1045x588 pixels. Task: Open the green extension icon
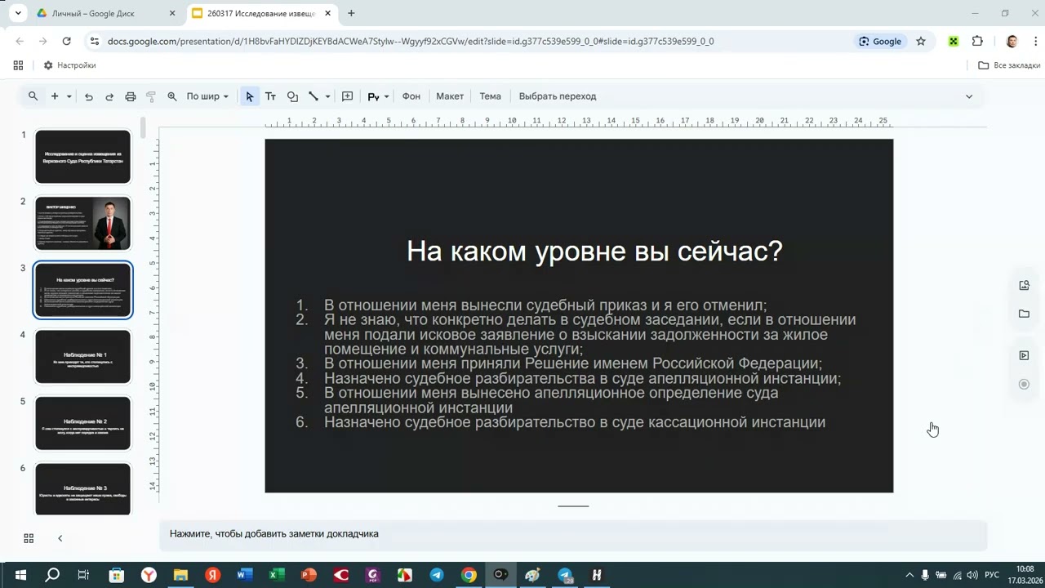(x=953, y=41)
